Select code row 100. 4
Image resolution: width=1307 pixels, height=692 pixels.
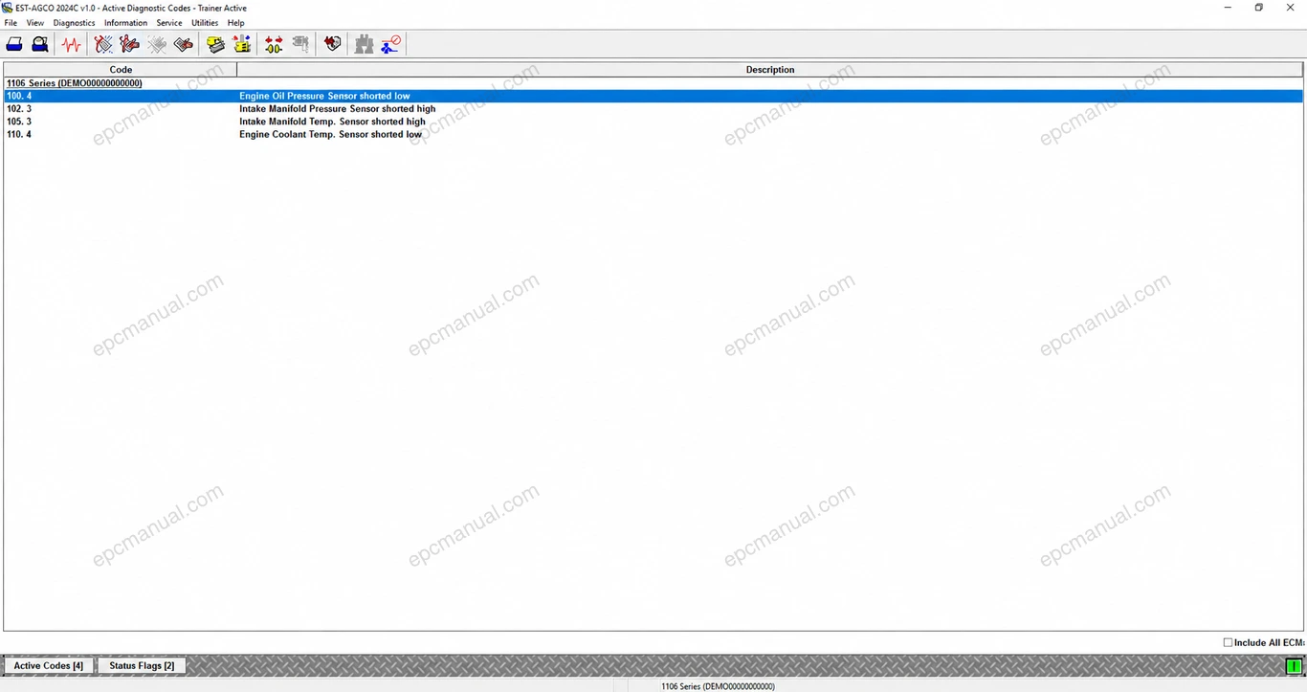coord(19,96)
